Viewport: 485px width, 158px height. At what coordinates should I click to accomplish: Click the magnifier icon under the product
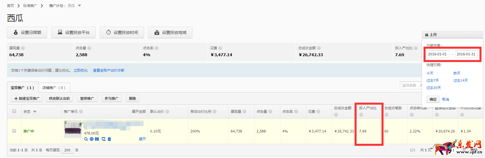point(86,139)
